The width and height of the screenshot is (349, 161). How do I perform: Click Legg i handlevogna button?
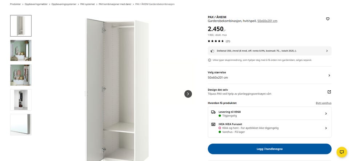click(269, 149)
